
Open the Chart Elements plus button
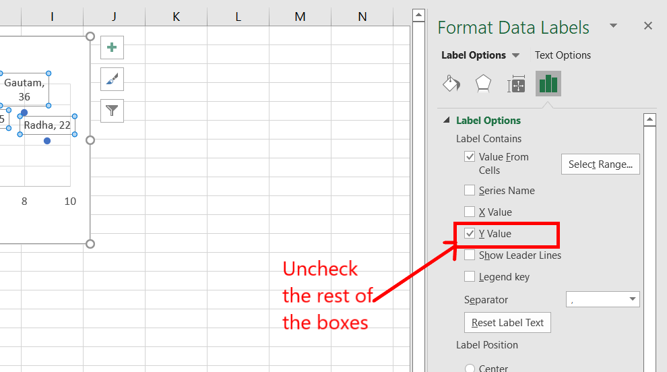[x=112, y=47]
